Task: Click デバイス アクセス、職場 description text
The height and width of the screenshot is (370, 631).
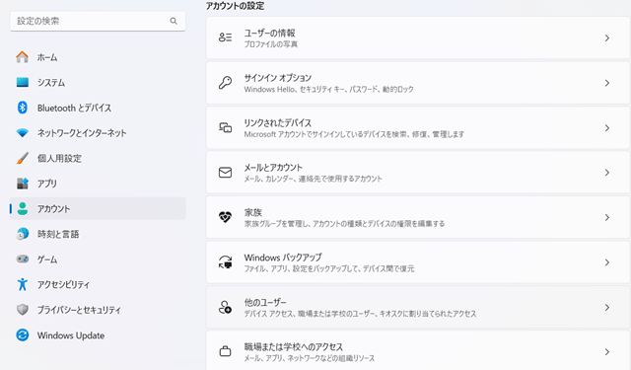Action: click(x=360, y=314)
